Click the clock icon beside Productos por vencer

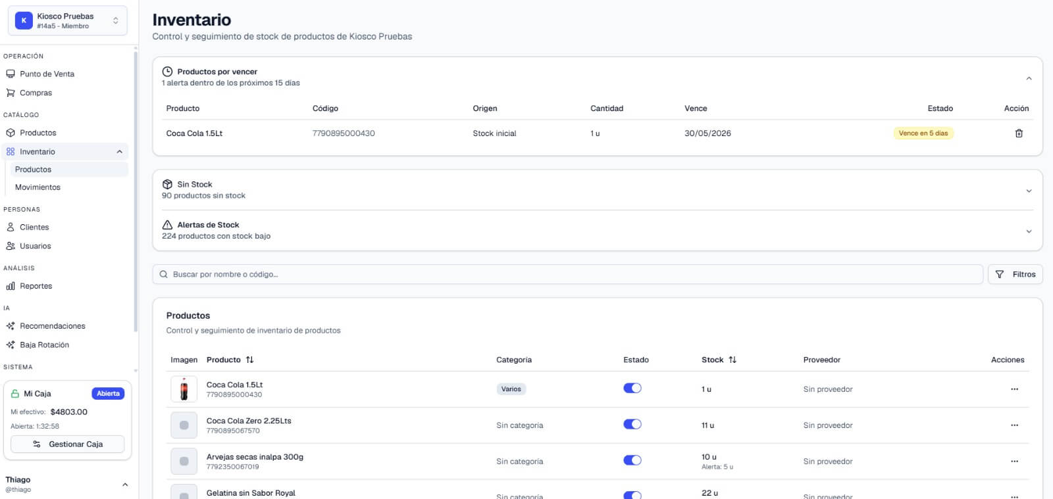[x=167, y=72]
